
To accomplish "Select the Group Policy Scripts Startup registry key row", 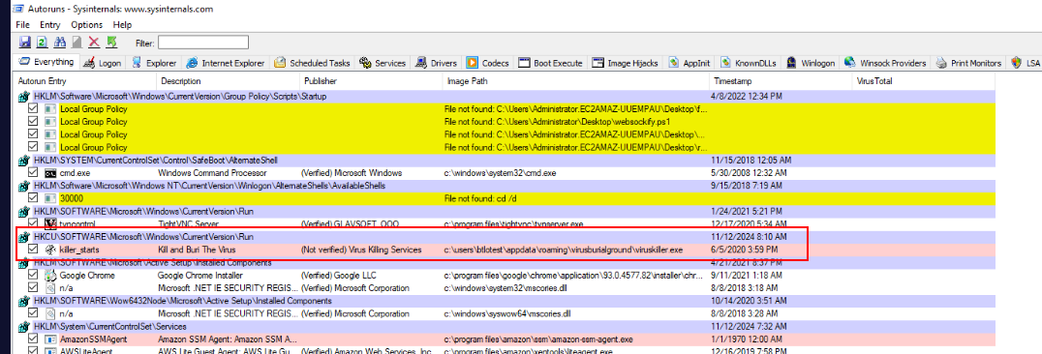I will click(506, 97).
